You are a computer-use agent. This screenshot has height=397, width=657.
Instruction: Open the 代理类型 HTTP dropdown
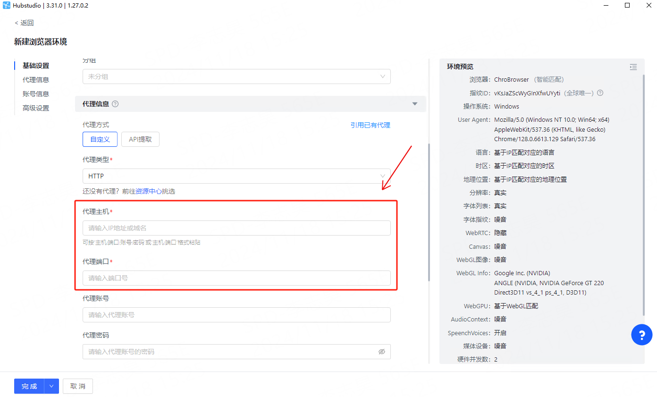point(236,176)
